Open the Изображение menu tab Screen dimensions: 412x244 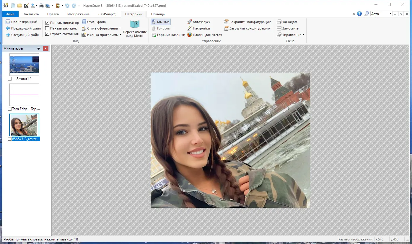coord(78,14)
